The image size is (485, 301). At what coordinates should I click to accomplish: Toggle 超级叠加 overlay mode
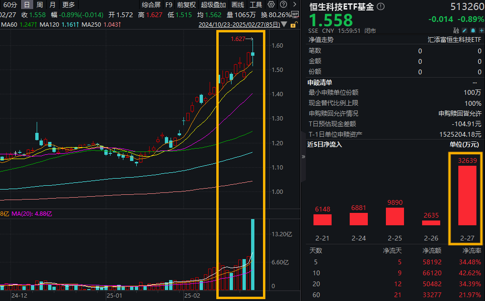[x=213, y=5]
